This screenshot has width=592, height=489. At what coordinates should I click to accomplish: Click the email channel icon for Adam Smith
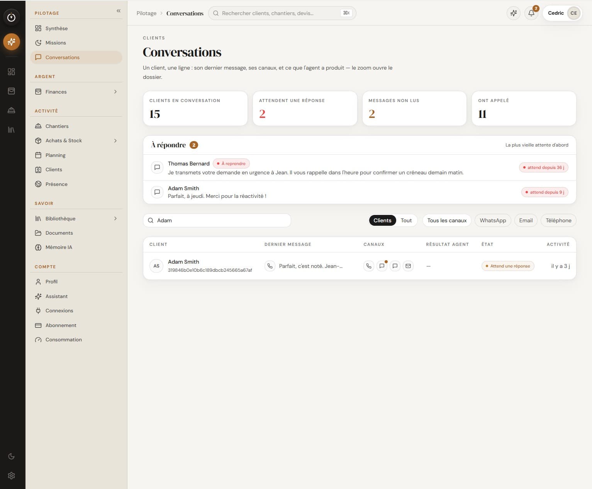tap(408, 266)
